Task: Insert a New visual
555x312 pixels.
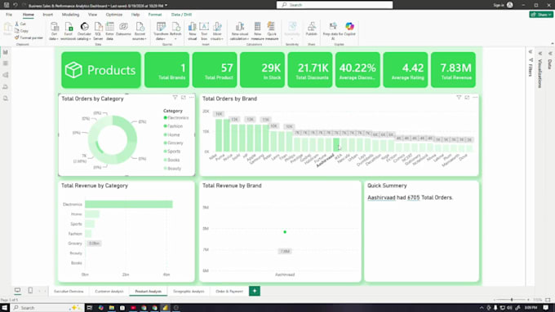Action: point(192,31)
